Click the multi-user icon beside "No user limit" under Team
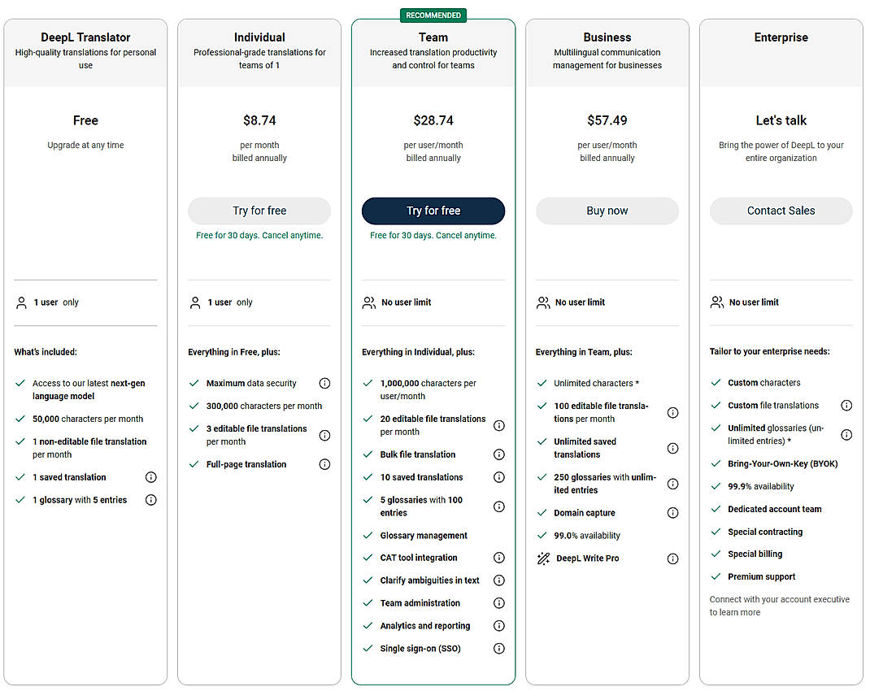The height and width of the screenshot is (691, 870). point(369,302)
